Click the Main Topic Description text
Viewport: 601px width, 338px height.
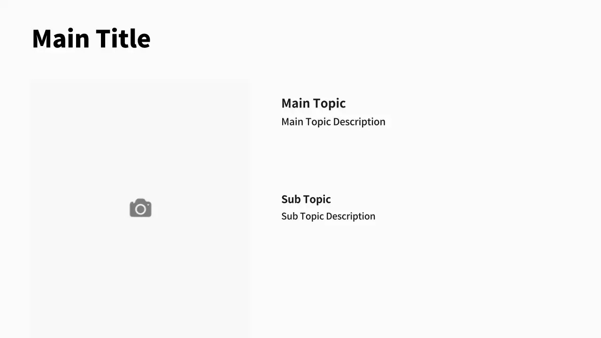[333, 122]
